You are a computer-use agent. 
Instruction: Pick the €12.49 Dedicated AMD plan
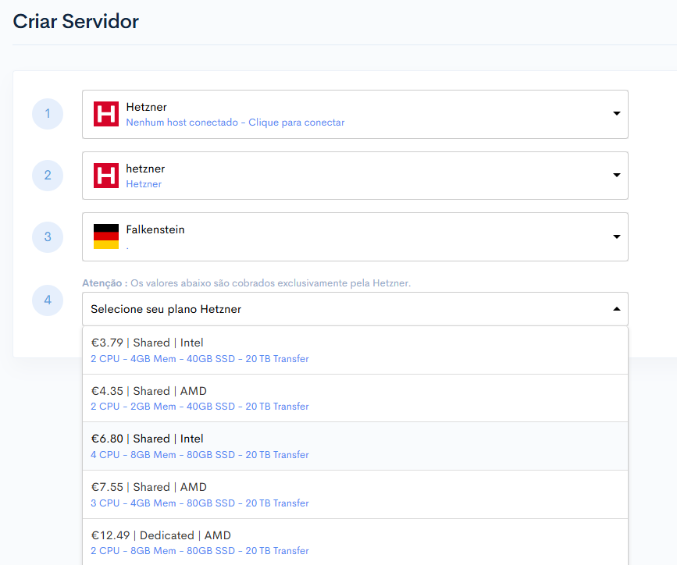355,542
